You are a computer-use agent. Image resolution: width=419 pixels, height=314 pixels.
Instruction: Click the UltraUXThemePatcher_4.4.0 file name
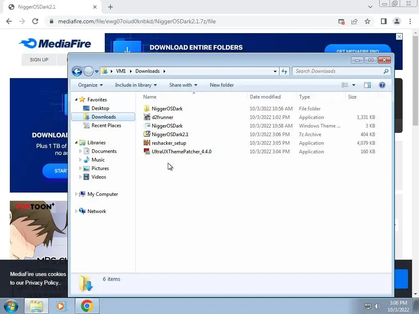pos(181,152)
